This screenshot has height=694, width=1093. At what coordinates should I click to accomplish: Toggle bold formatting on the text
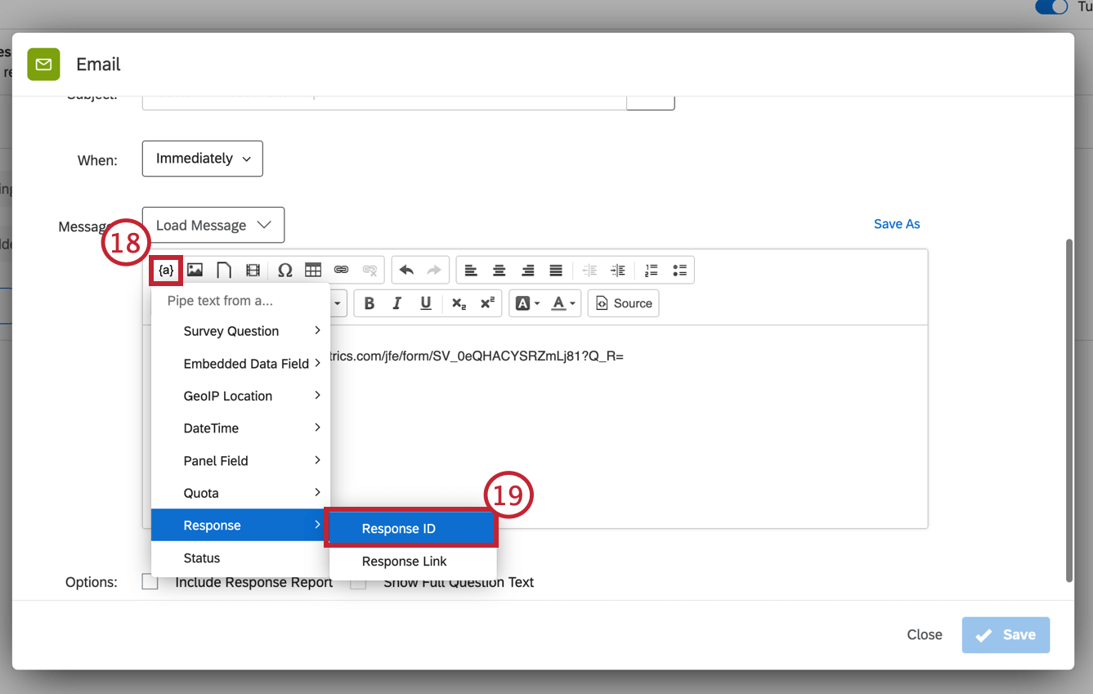369,303
